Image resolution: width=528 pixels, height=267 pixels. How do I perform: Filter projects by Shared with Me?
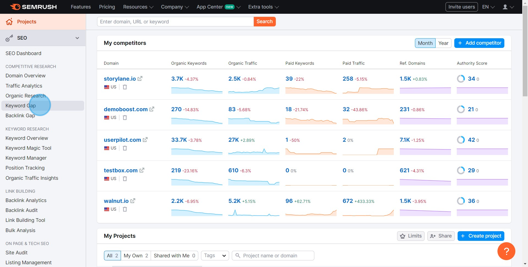(x=174, y=256)
